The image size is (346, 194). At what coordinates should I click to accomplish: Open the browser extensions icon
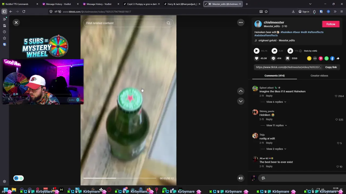click(x=314, y=12)
